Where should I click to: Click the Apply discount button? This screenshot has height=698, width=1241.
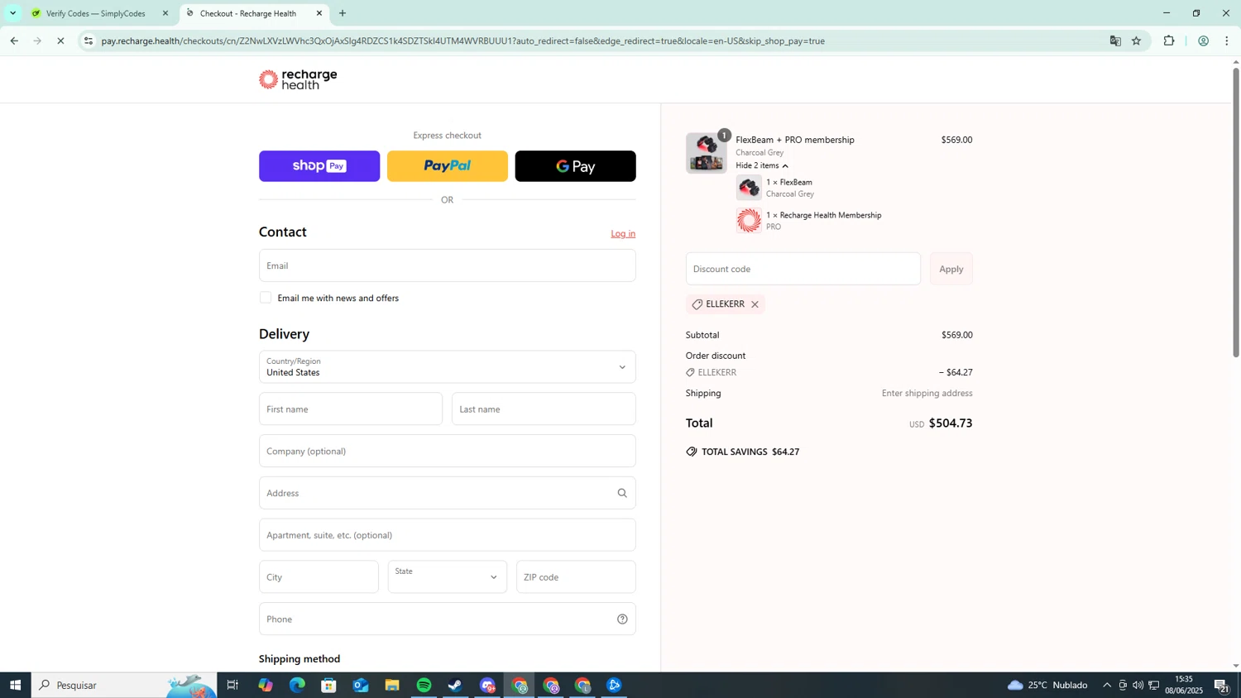click(x=951, y=269)
